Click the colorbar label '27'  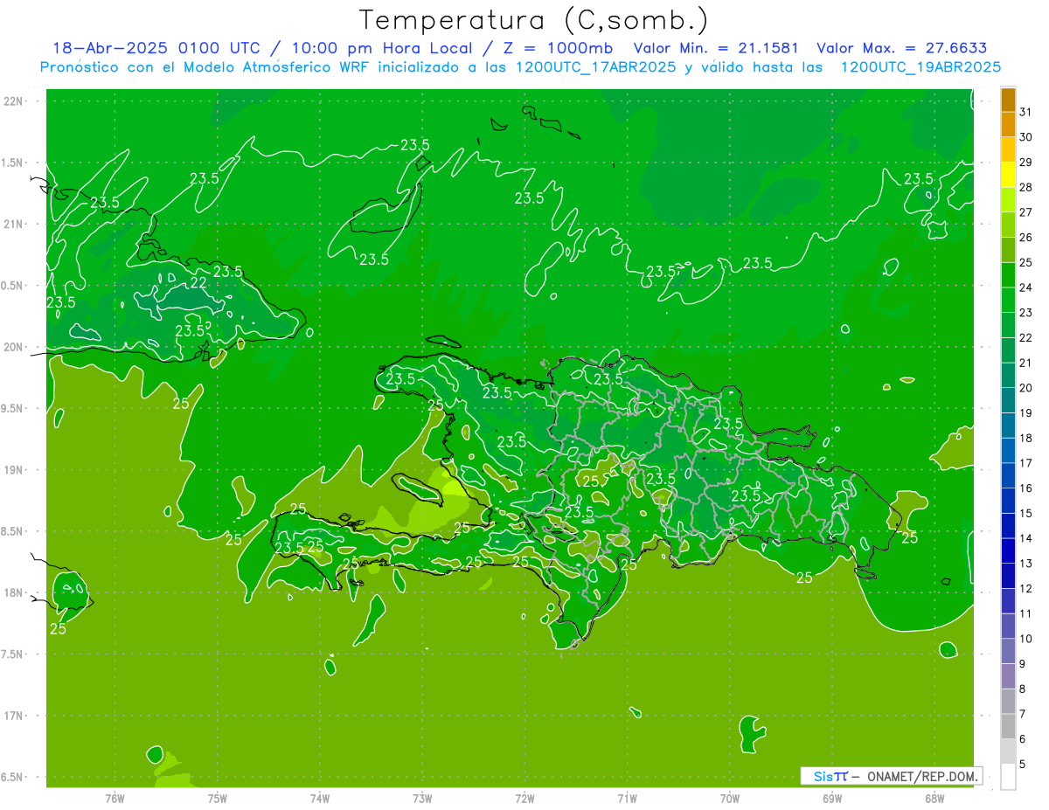[1026, 212]
